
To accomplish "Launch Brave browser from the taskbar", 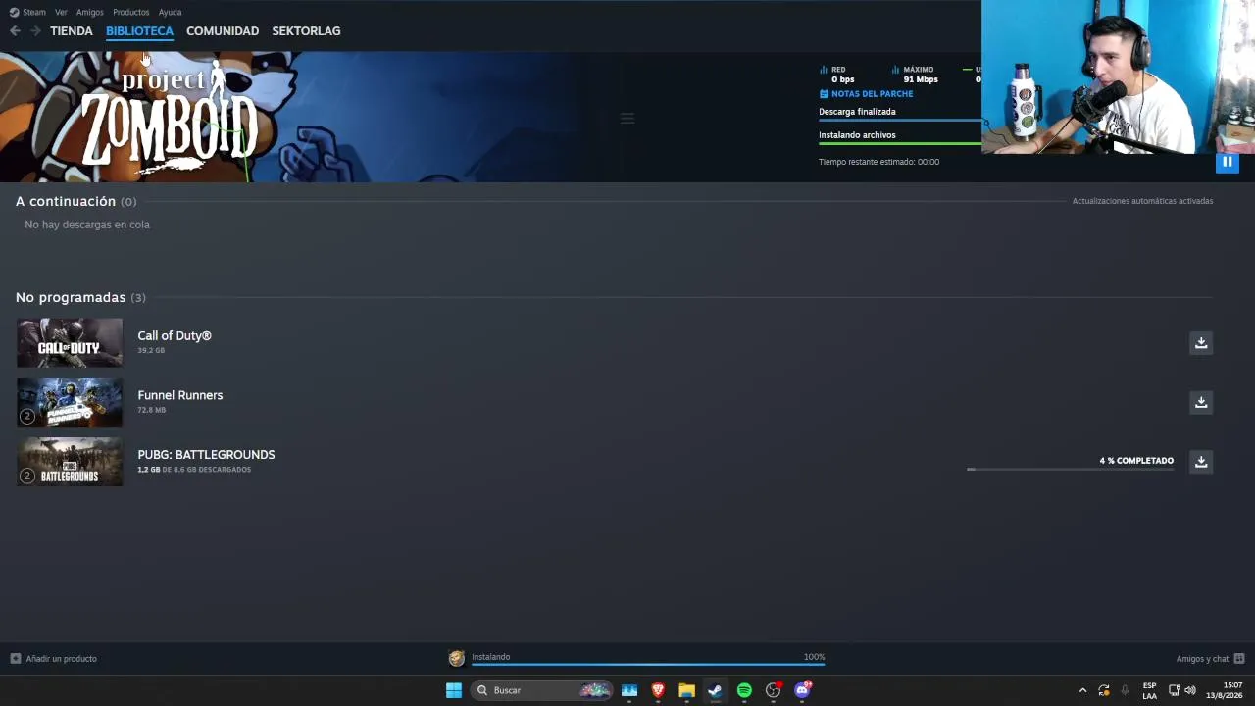I will 658,690.
